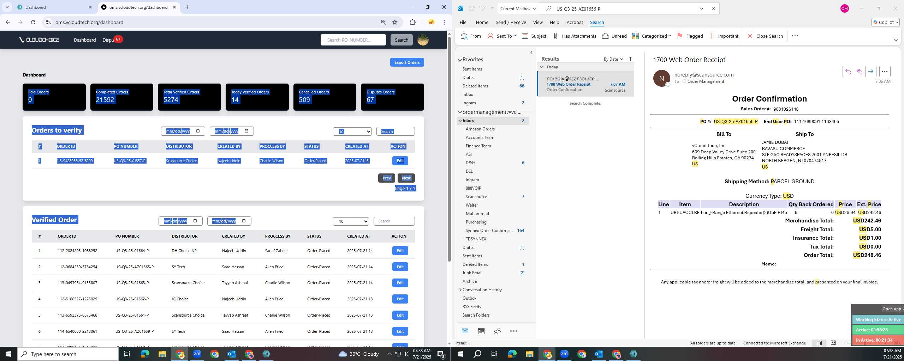Click the Reply All icon on email
This screenshot has width=904, height=361.
coord(859,72)
